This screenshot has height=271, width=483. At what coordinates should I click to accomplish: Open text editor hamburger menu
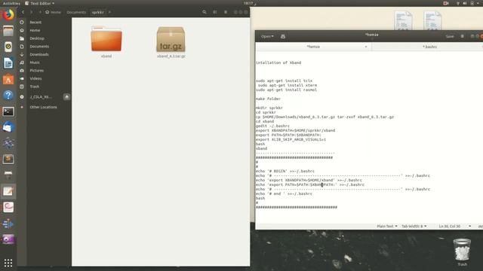coord(463,36)
